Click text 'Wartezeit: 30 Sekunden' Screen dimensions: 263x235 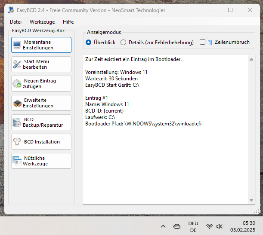(x=111, y=79)
